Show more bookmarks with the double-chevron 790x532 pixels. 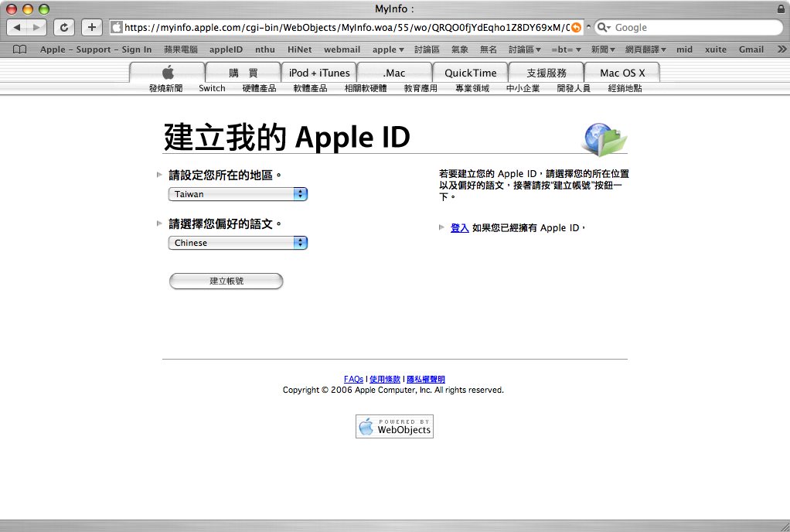(x=781, y=49)
